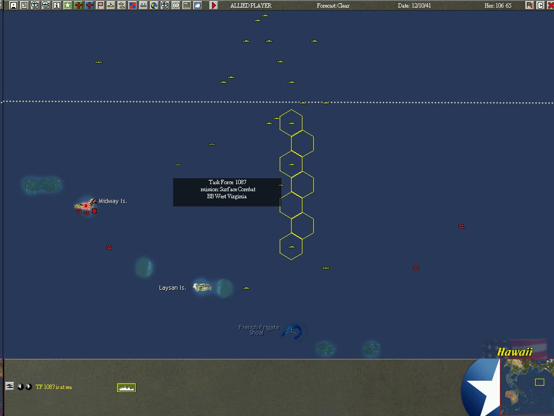Select red enemy unit south of Midway
554x416 pixels.
click(109, 247)
